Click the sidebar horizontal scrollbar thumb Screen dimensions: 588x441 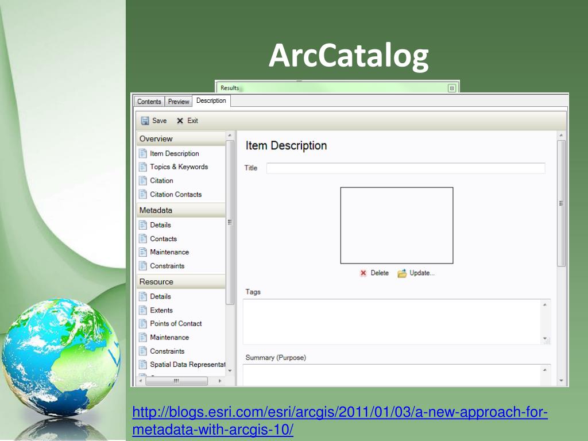pos(176,381)
